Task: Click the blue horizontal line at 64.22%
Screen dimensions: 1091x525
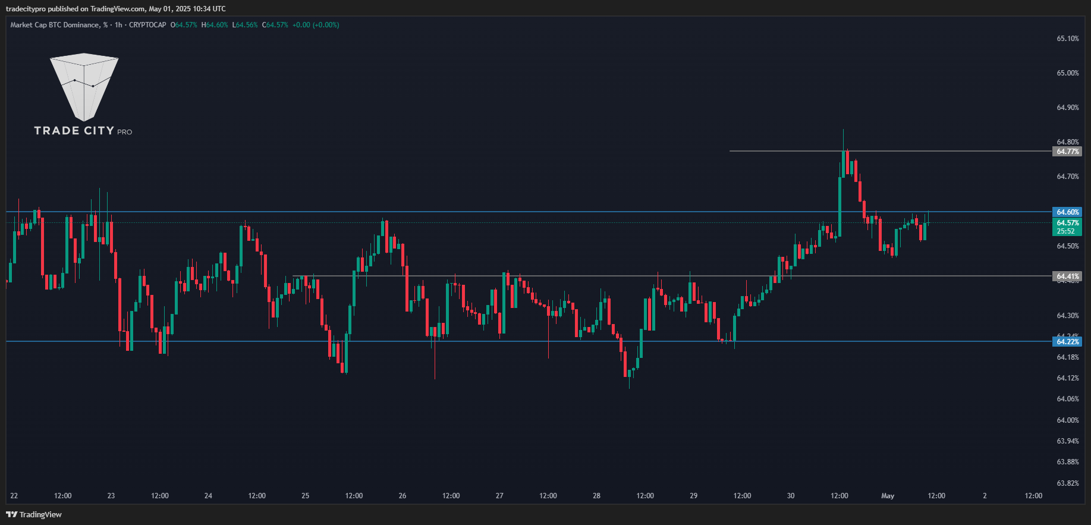Action: (529, 341)
